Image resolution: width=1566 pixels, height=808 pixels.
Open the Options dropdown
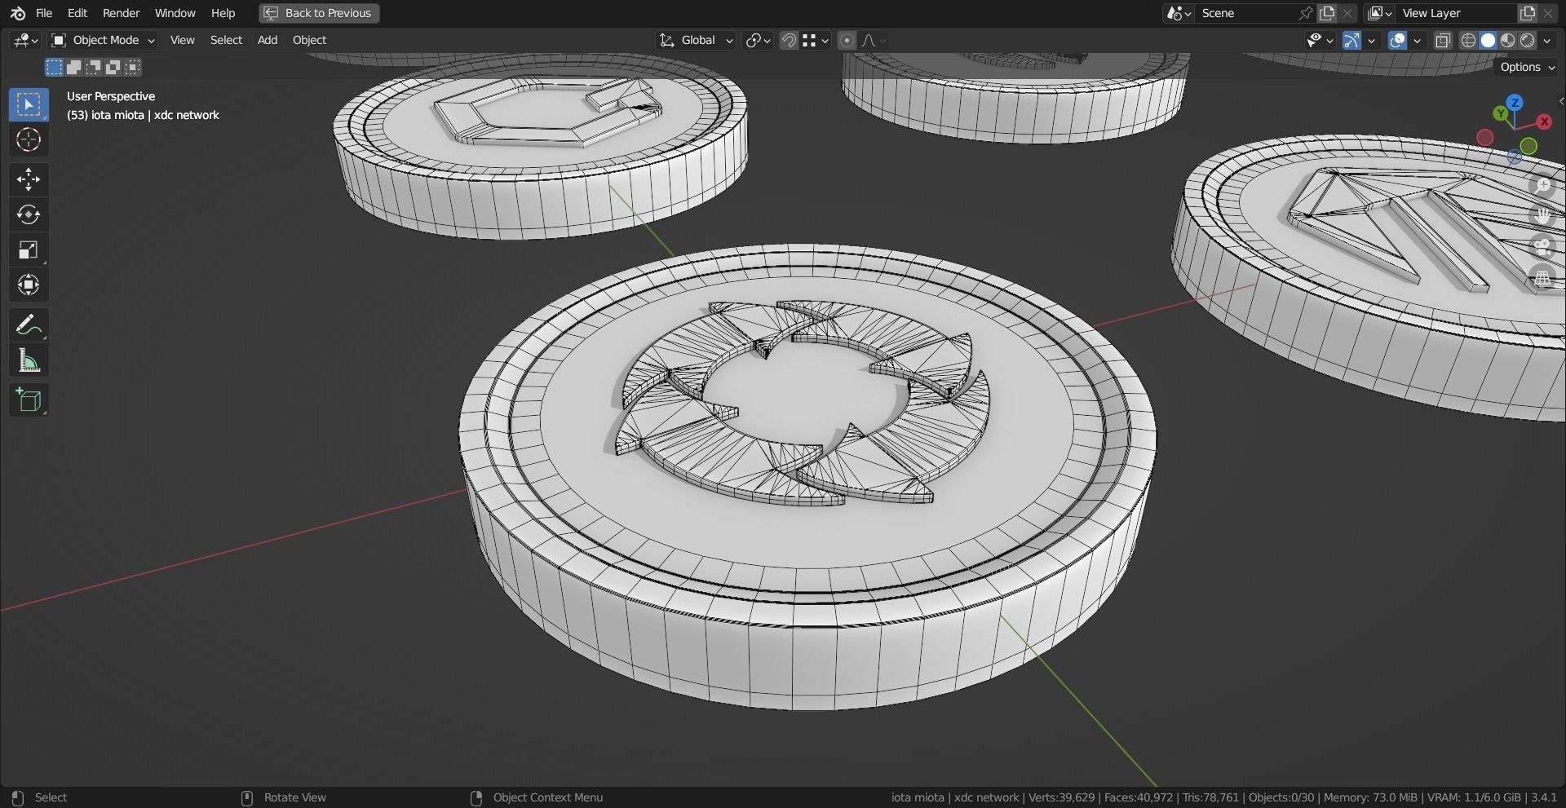pyautogui.click(x=1527, y=67)
